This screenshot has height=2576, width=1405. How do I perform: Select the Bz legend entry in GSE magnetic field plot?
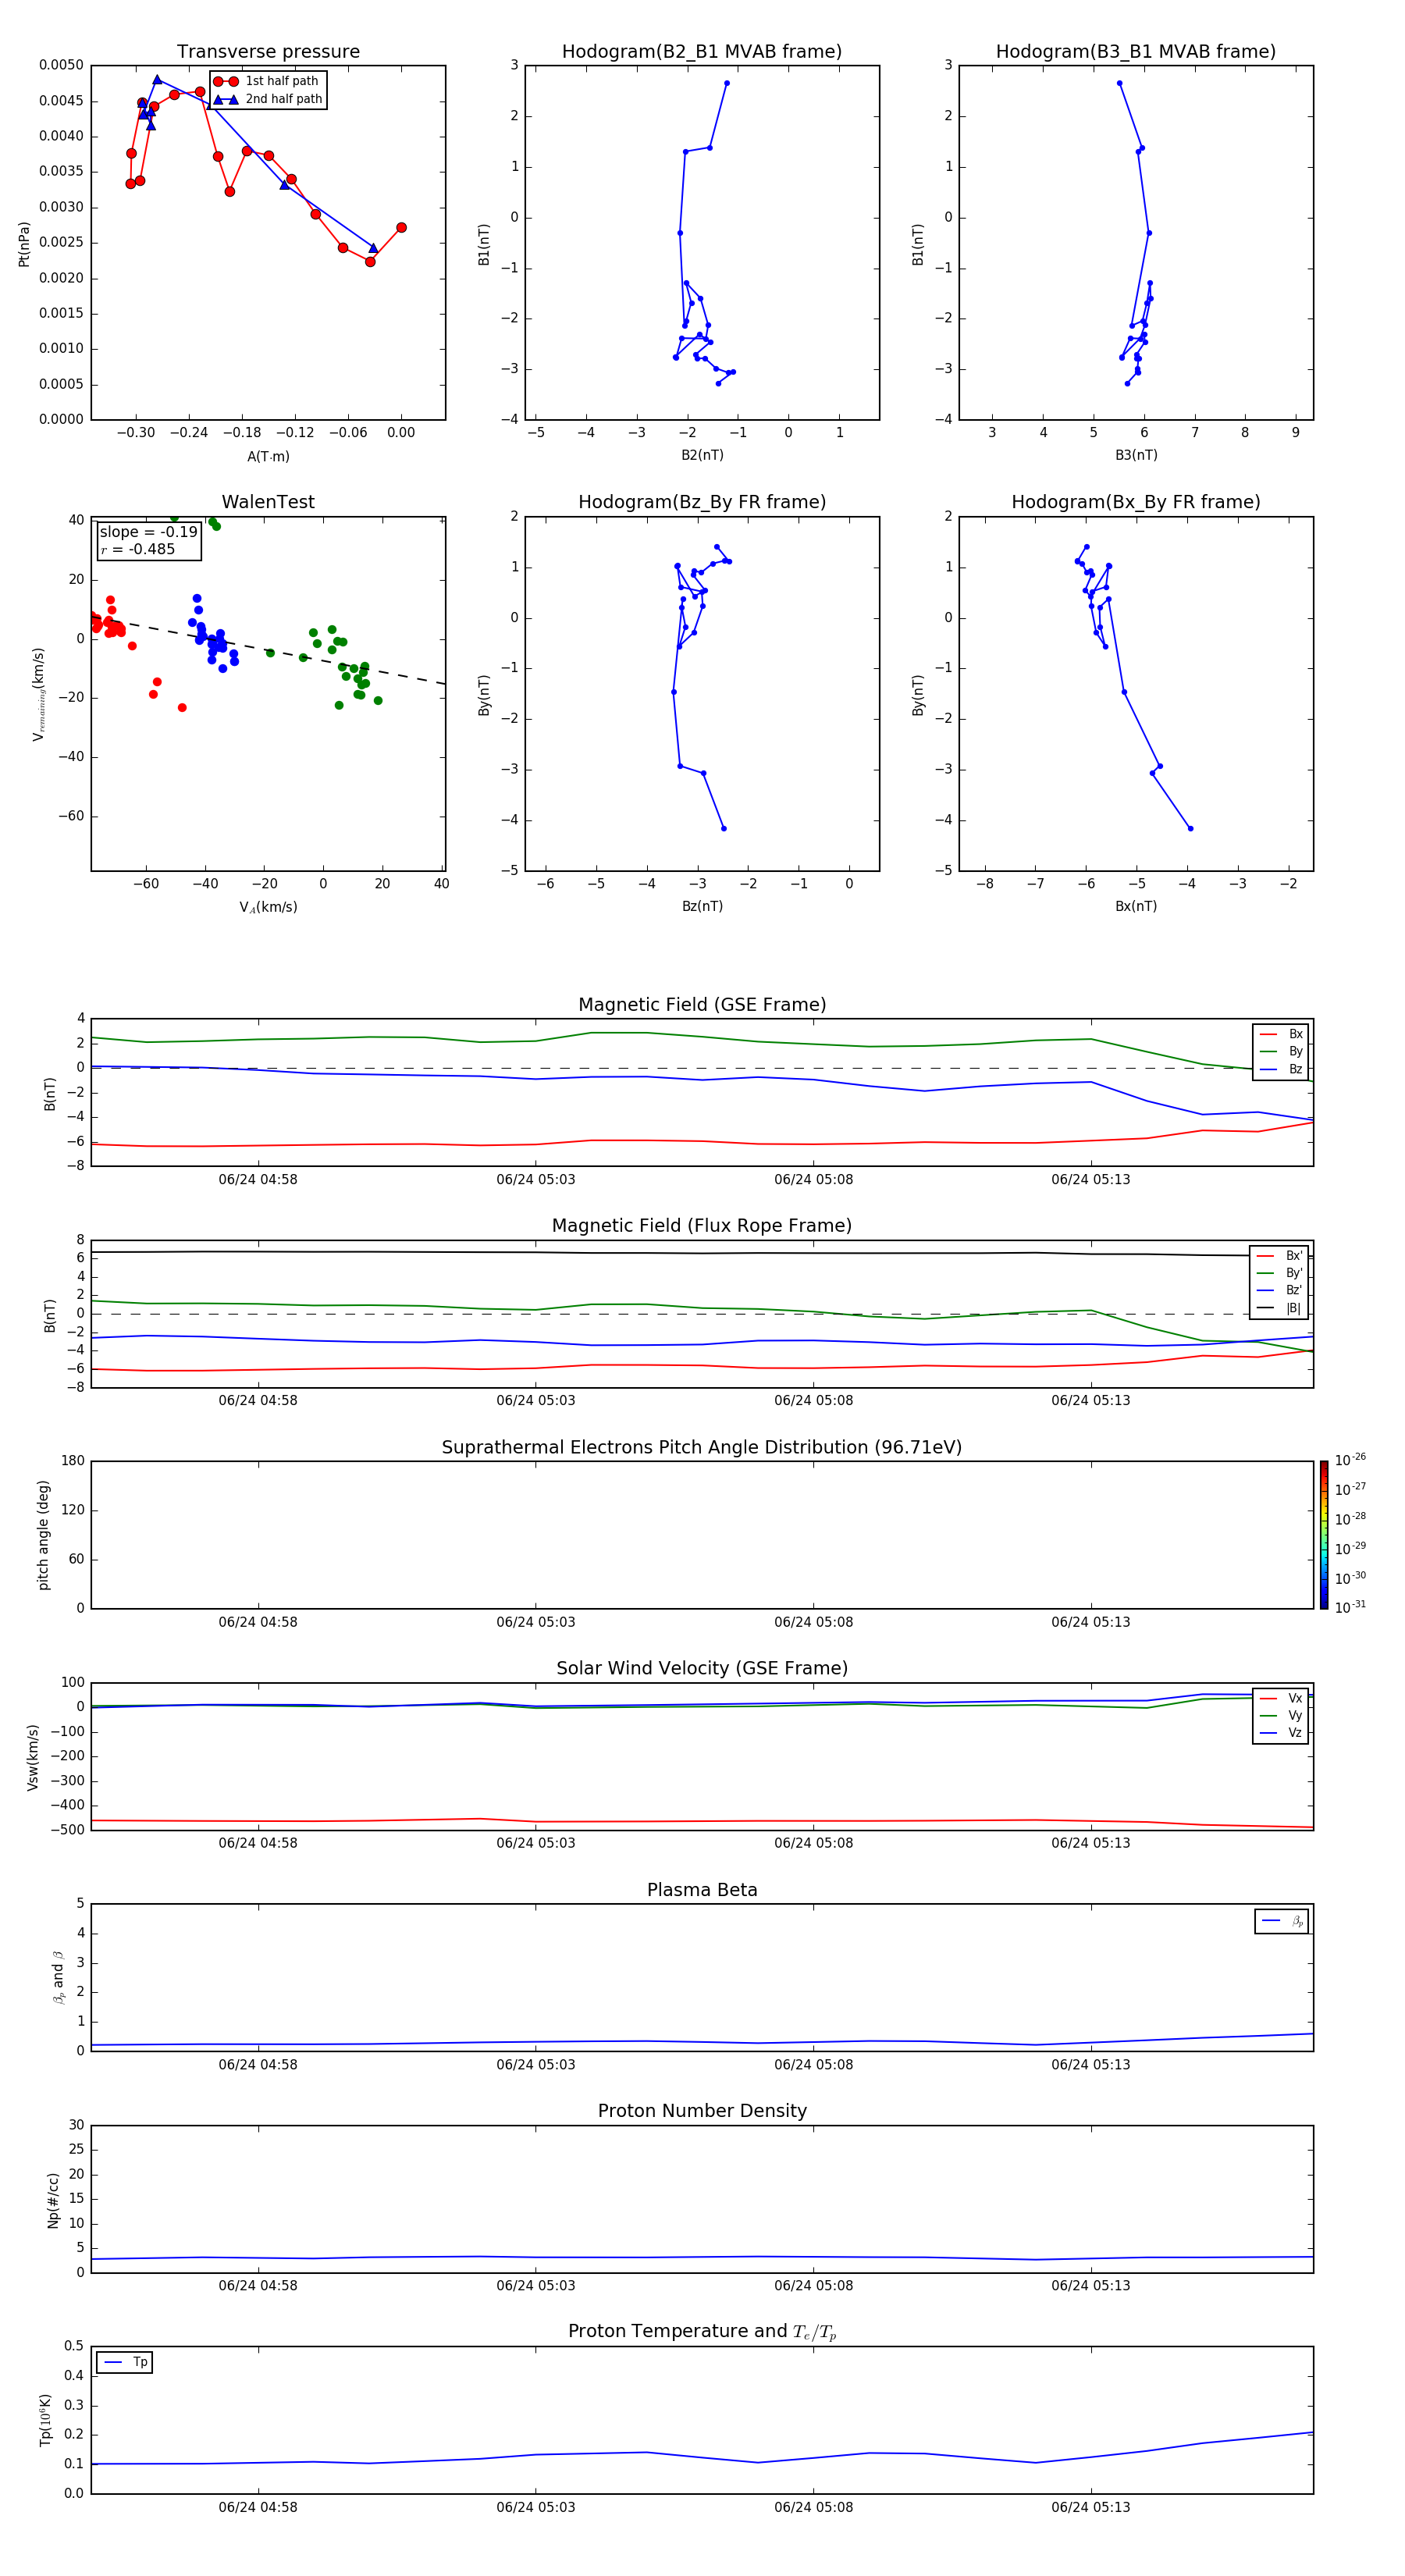[x=1282, y=1069]
